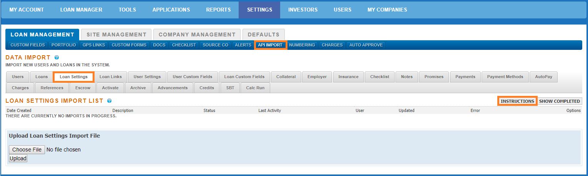Click the Error column header
Screen dimensions: 588x176
coord(475,110)
